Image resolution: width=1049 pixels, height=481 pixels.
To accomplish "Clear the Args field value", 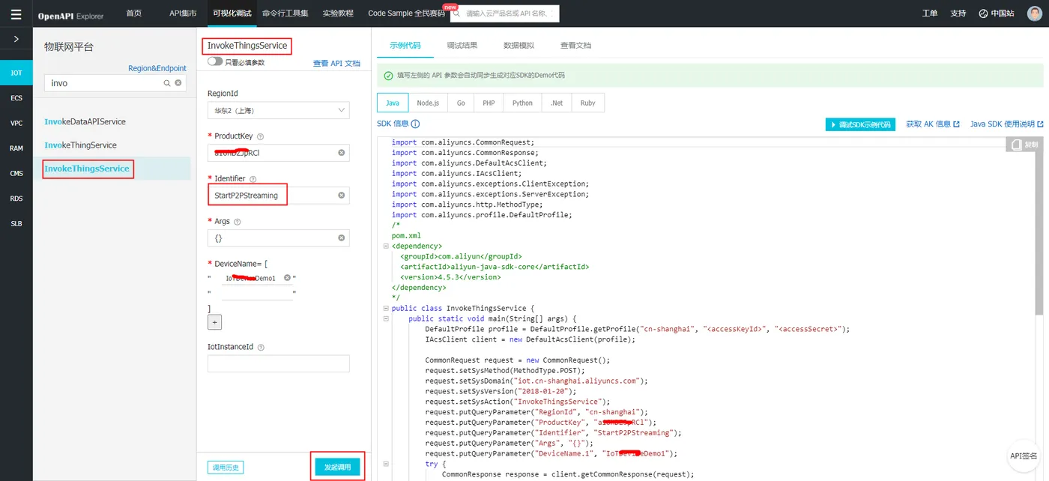I will 341,238.
